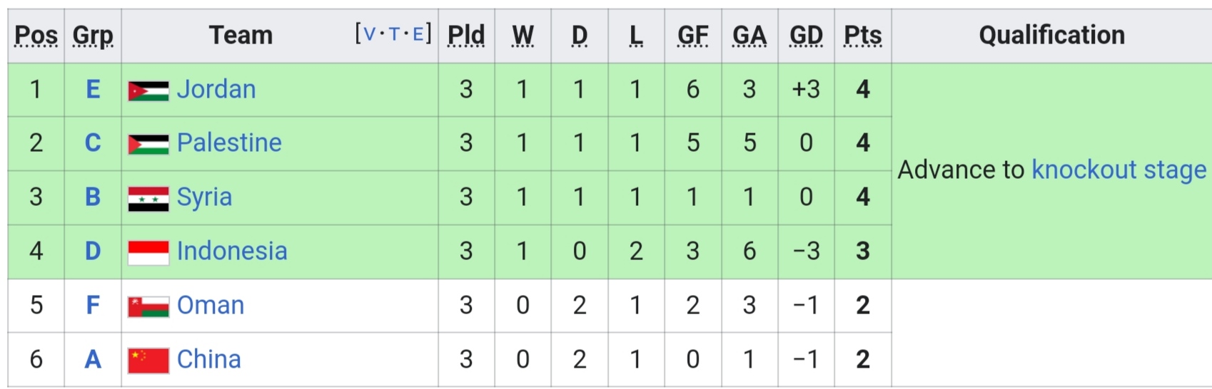
Task: Click the China flag icon
Action: [148, 361]
